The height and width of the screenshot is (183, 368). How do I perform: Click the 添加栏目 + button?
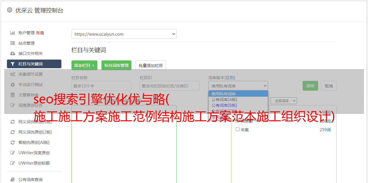[x=84, y=65]
